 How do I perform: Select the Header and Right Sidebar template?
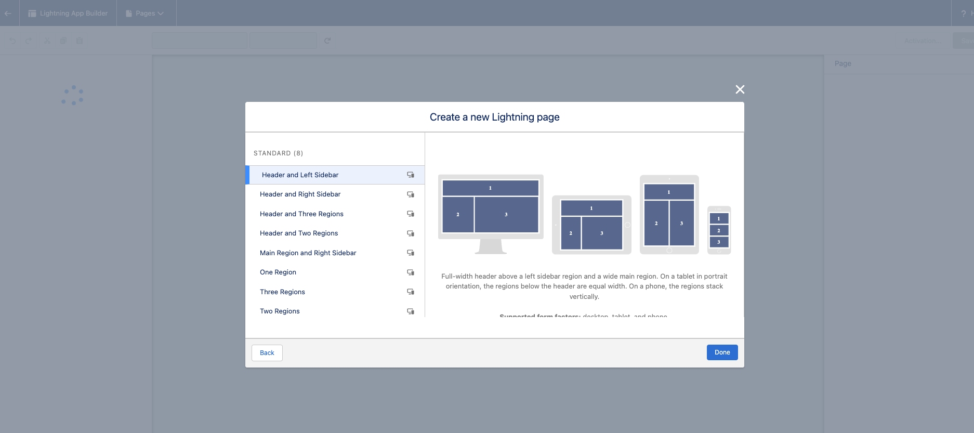(300, 194)
